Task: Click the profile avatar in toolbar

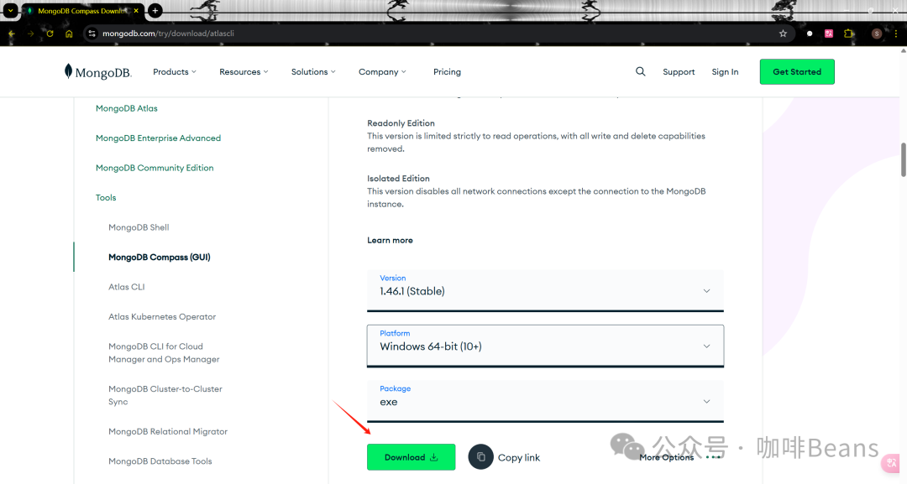Action: click(x=876, y=34)
